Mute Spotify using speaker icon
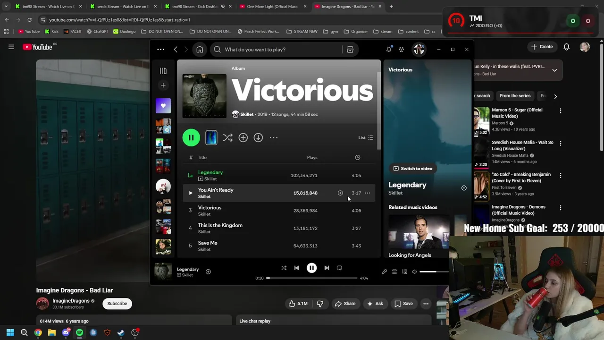Viewport: 604px width, 340px height. click(414, 272)
